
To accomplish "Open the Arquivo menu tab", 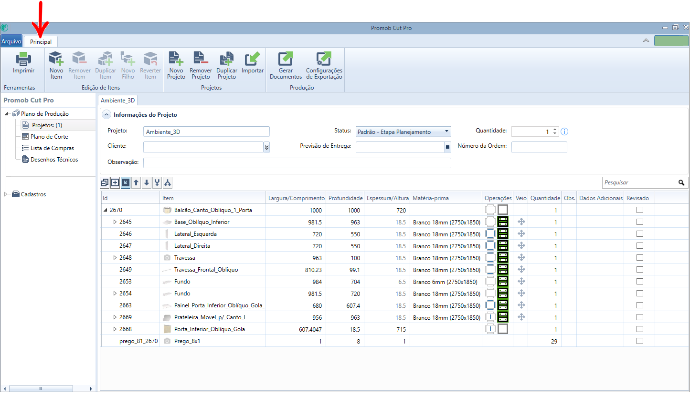I will coord(11,41).
